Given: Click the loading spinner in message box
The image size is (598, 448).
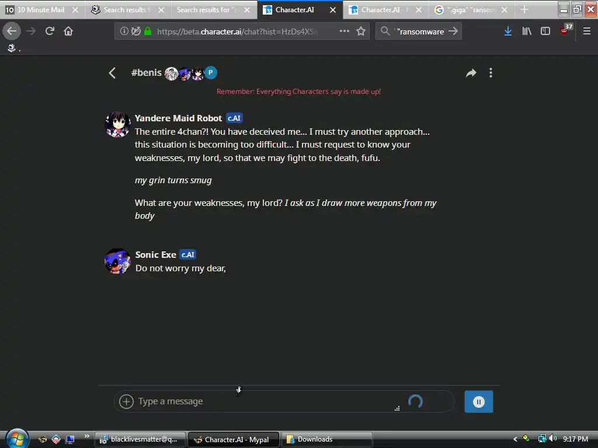Looking at the screenshot, I should (415, 401).
